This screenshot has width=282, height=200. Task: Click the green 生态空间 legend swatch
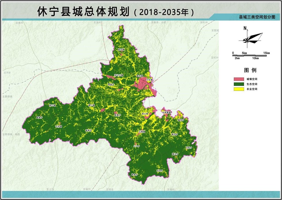(x=239, y=84)
